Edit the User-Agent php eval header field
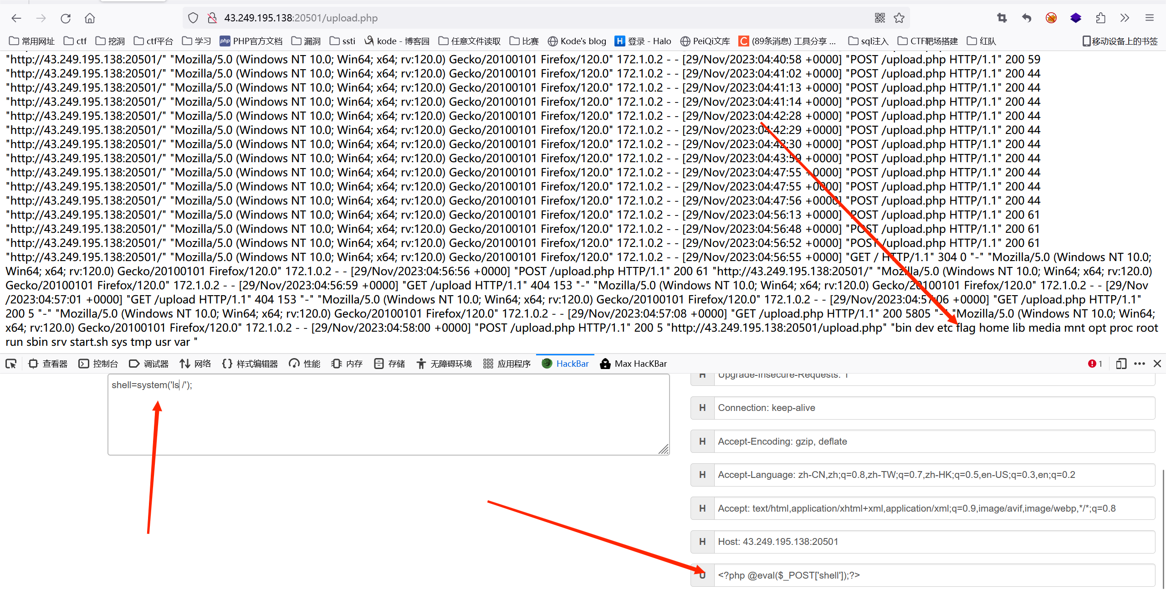The height and width of the screenshot is (595, 1166). pos(934,575)
